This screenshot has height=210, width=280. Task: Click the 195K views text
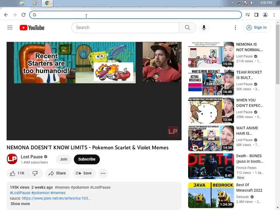(x=20, y=187)
